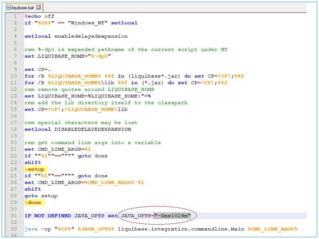
Task: Click line number 1 in the margin
Action: (15, 16)
